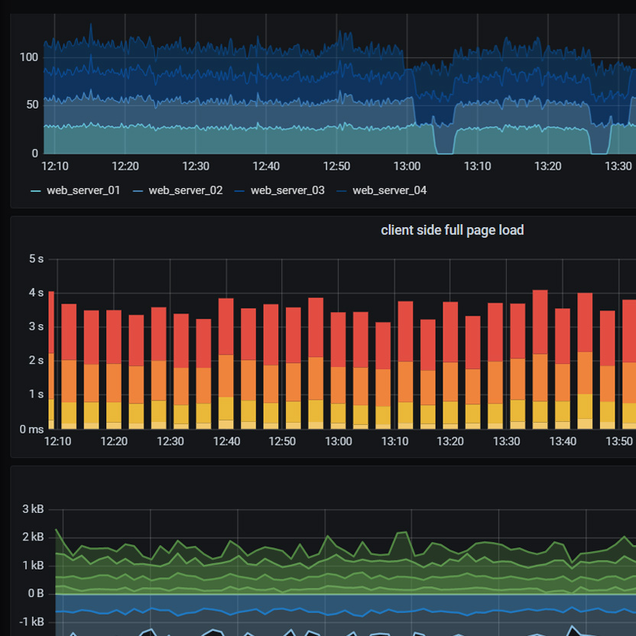Click the 13:50 label on page load x-axis
This screenshot has width=636, height=636.
[x=619, y=441]
